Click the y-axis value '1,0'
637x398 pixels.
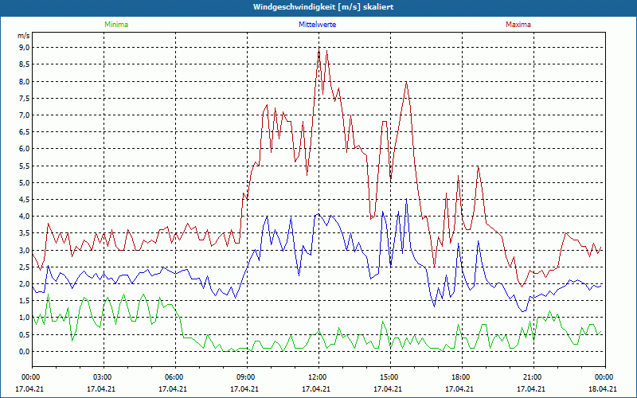click(25, 318)
